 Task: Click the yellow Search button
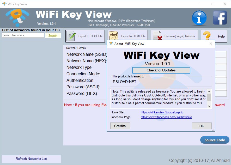click(x=53, y=35)
